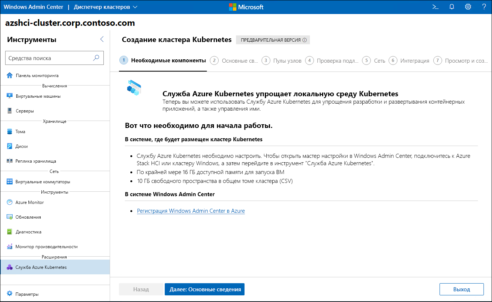Open Виртуальные машины tool
The image size is (492, 302).
click(55, 96)
